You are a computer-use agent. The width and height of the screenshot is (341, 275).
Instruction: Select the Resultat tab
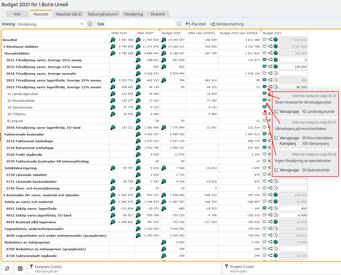click(x=41, y=14)
